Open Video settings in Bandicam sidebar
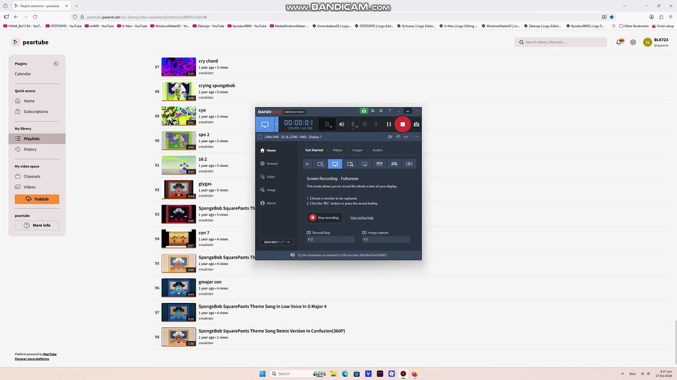The width and height of the screenshot is (677, 380). [268, 177]
